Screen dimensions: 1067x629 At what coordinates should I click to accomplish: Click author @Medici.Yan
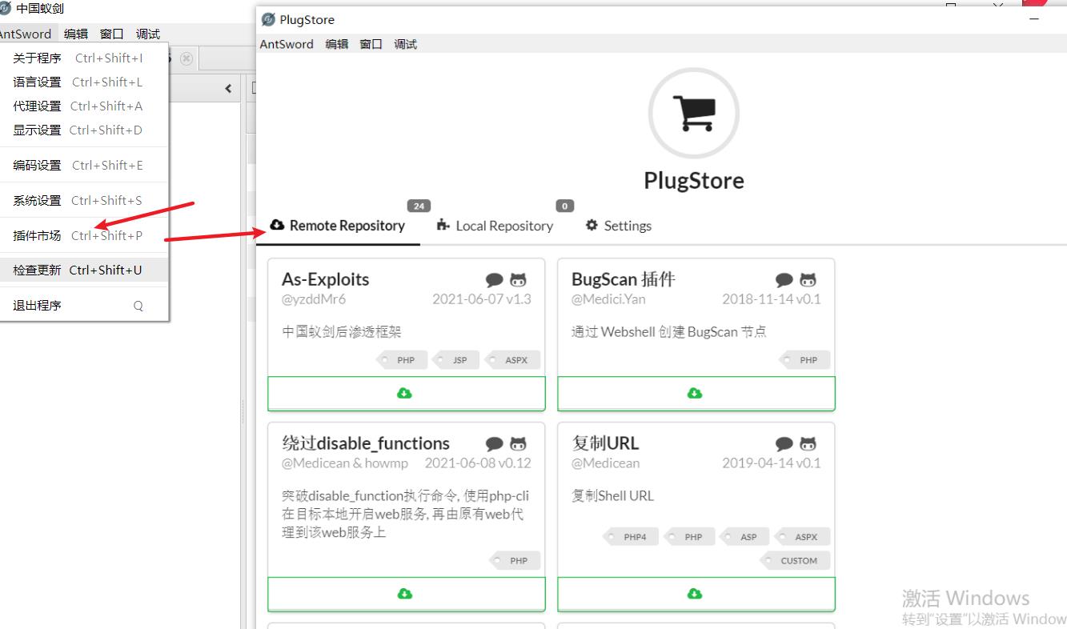click(608, 299)
